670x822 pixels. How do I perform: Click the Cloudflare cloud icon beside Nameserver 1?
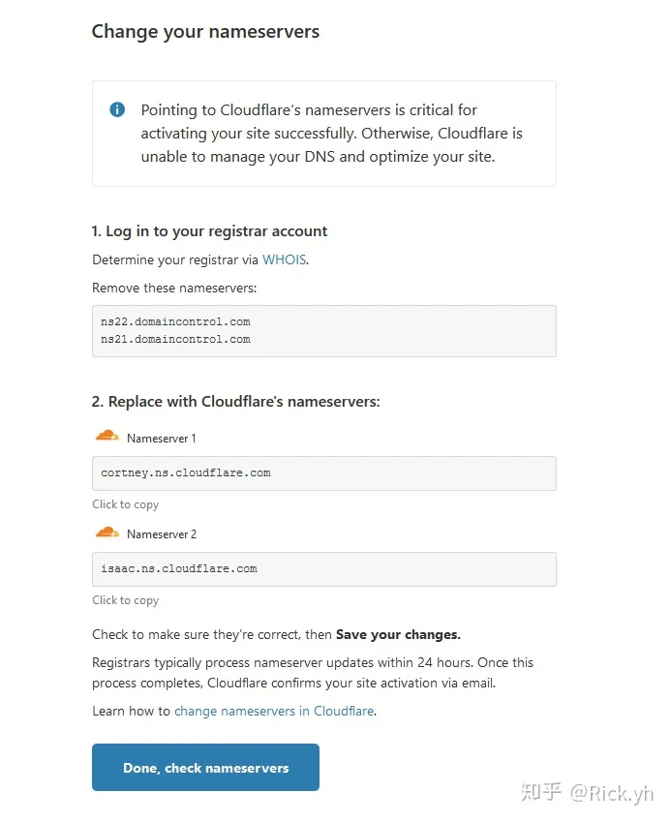point(107,437)
